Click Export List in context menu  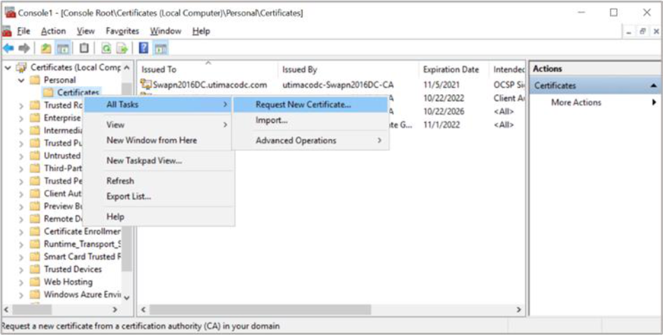(x=129, y=196)
